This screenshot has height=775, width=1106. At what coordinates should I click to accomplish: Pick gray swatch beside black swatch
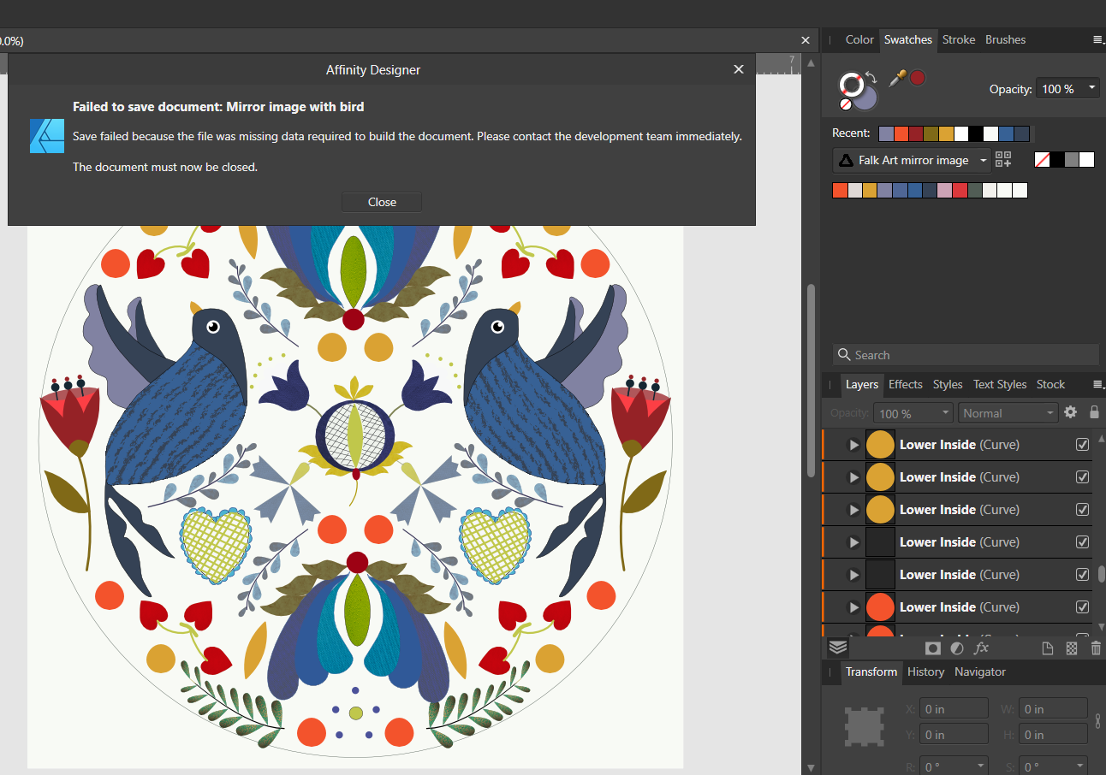[1072, 160]
